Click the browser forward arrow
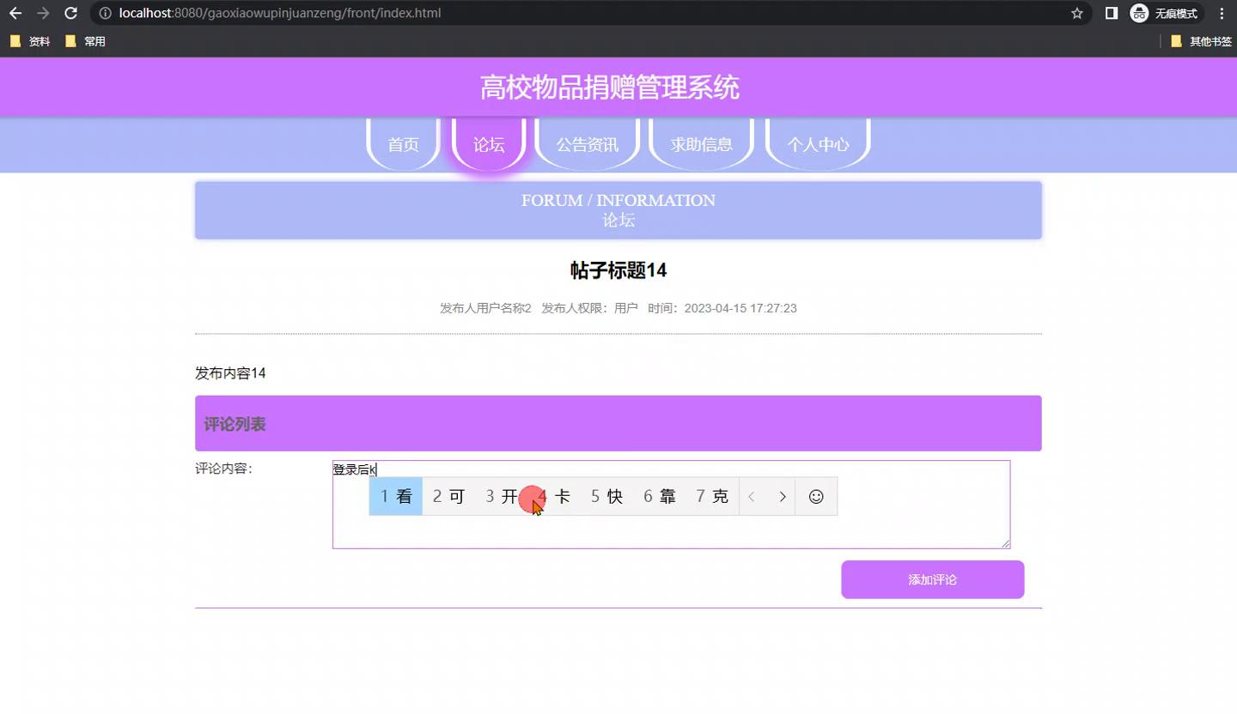Screen dimensions: 1237x714 click(43, 14)
